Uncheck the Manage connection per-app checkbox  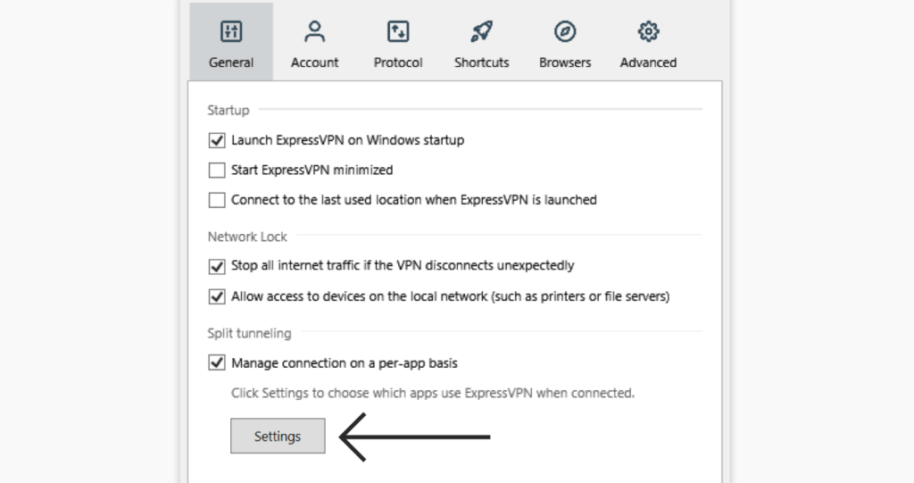pos(217,363)
